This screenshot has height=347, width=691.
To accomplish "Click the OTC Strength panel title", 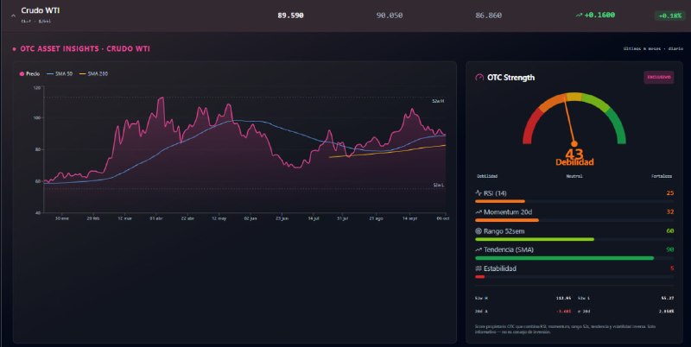I will 510,78.
